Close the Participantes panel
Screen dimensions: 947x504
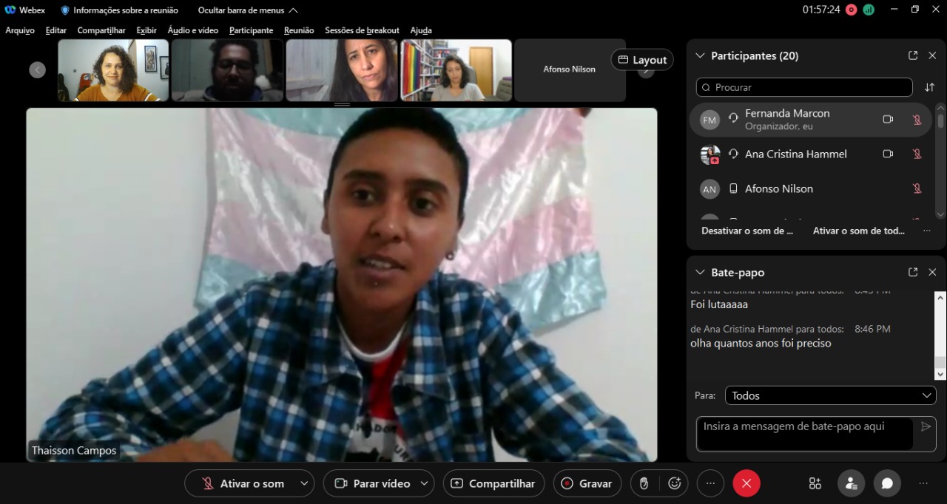932,55
